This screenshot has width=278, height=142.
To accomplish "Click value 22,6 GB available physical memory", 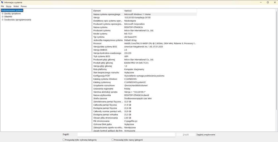I will (x=128, y=108).
